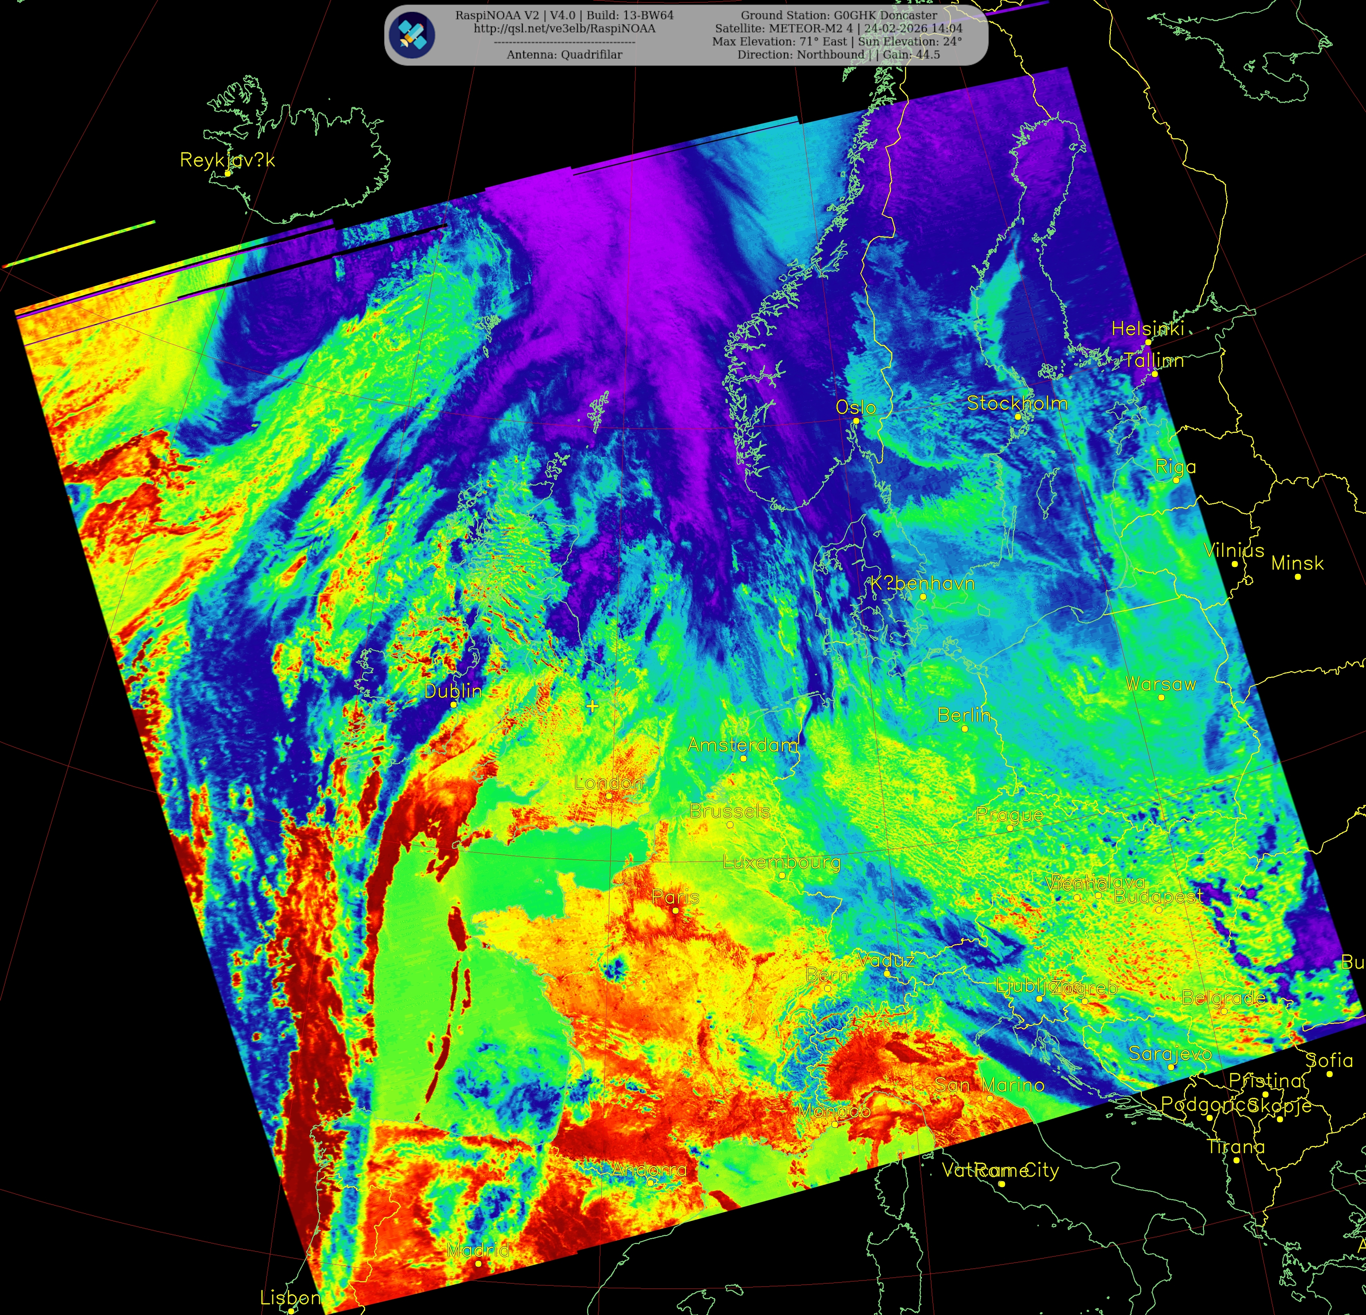This screenshot has height=1315, width=1366.
Task: Click the RaspiNOAA satellite logo icon
Action: [412, 35]
